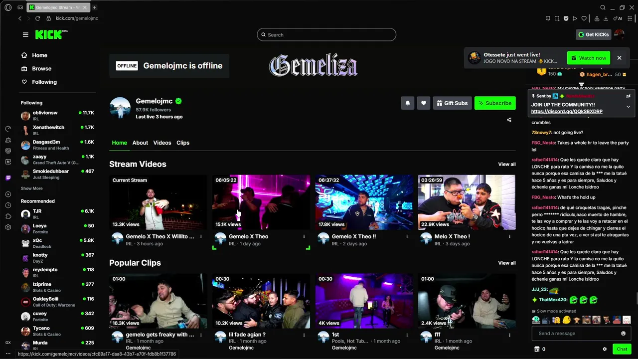Screen dimensions: 638x359
Task: Go to Home in left navigation
Action: point(34,55)
